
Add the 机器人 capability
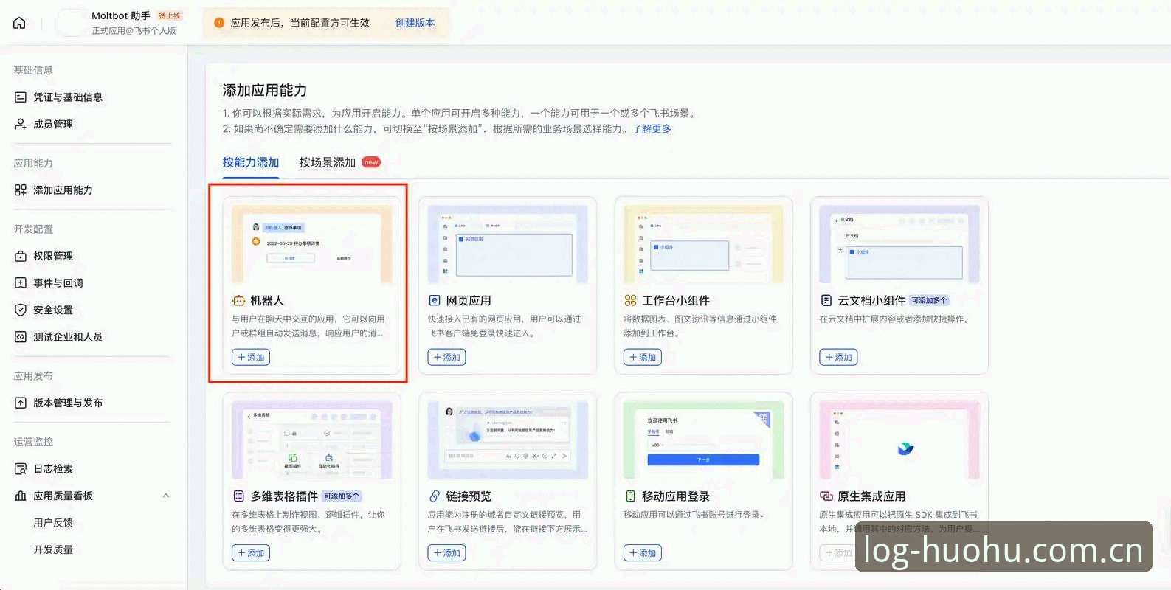[251, 358]
